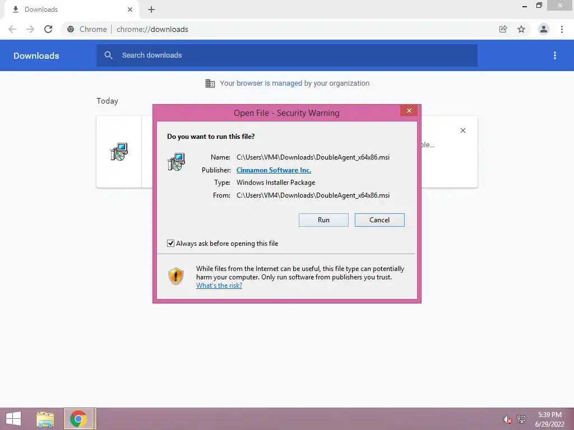Focus the Search downloads field
Screen dimensions: 574x430
click(287, 55)
